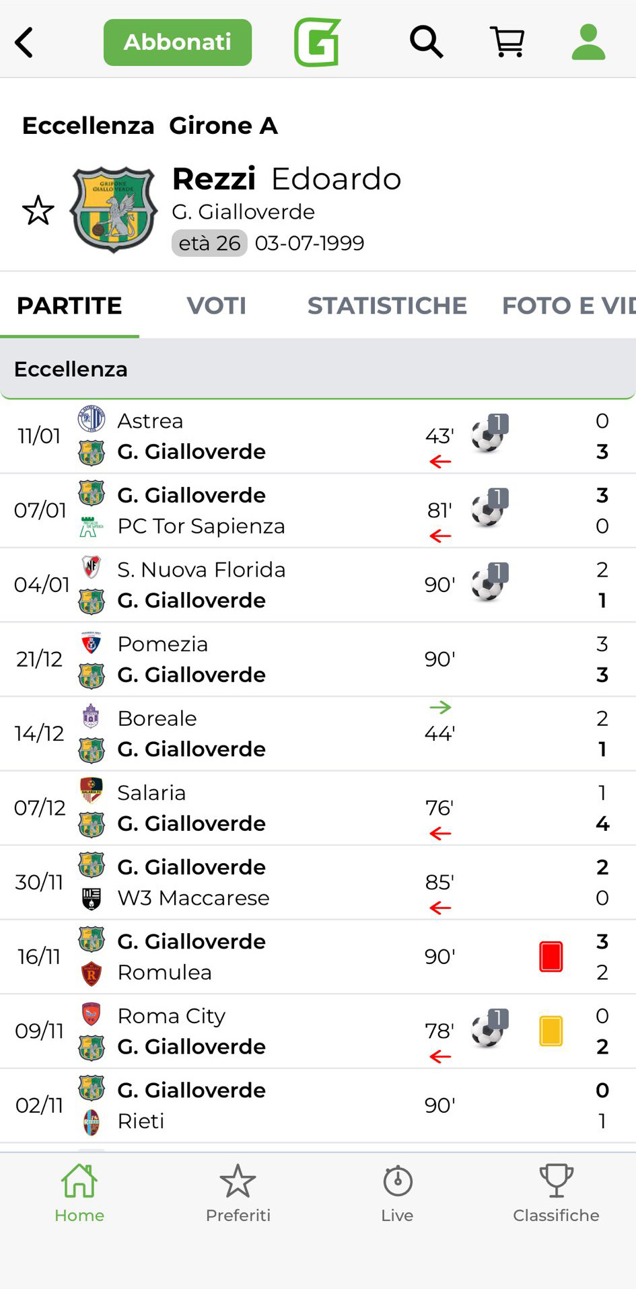Switch to the VOTI tab
Screen dimensions: 636x1289
[216, 306]
